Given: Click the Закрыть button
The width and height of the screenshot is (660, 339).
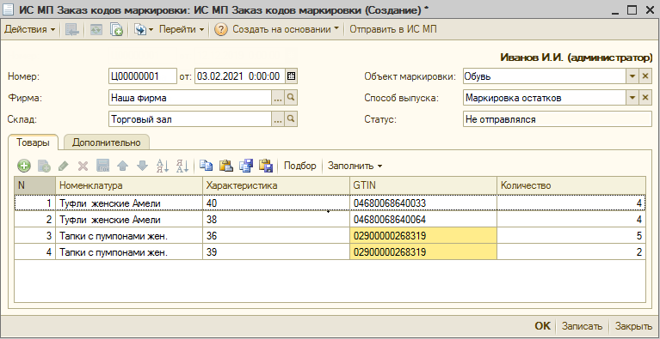Looking at the screenshot, I should [x=634, y=326].
